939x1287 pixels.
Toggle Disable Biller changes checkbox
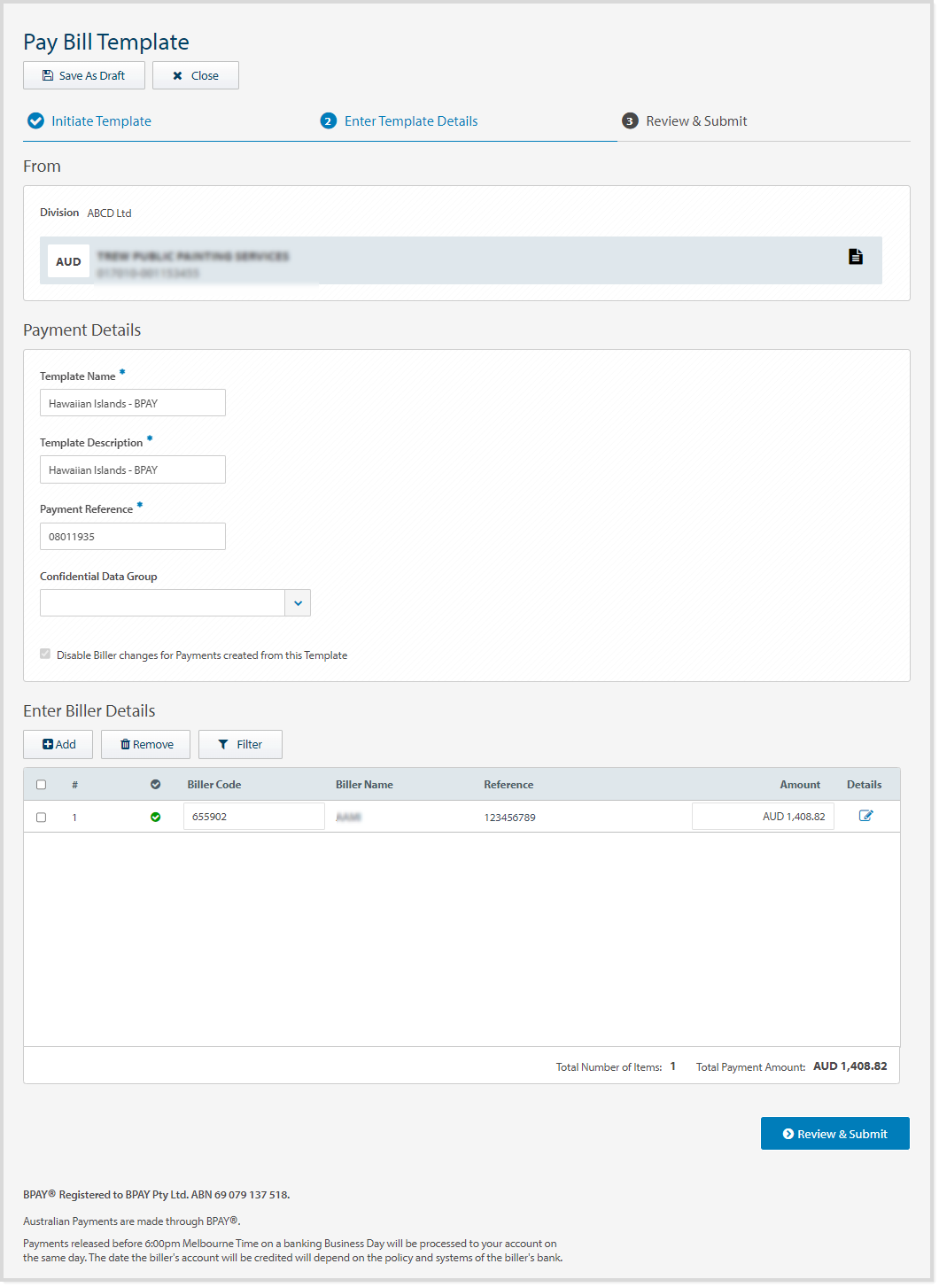(x=45, y=655)
